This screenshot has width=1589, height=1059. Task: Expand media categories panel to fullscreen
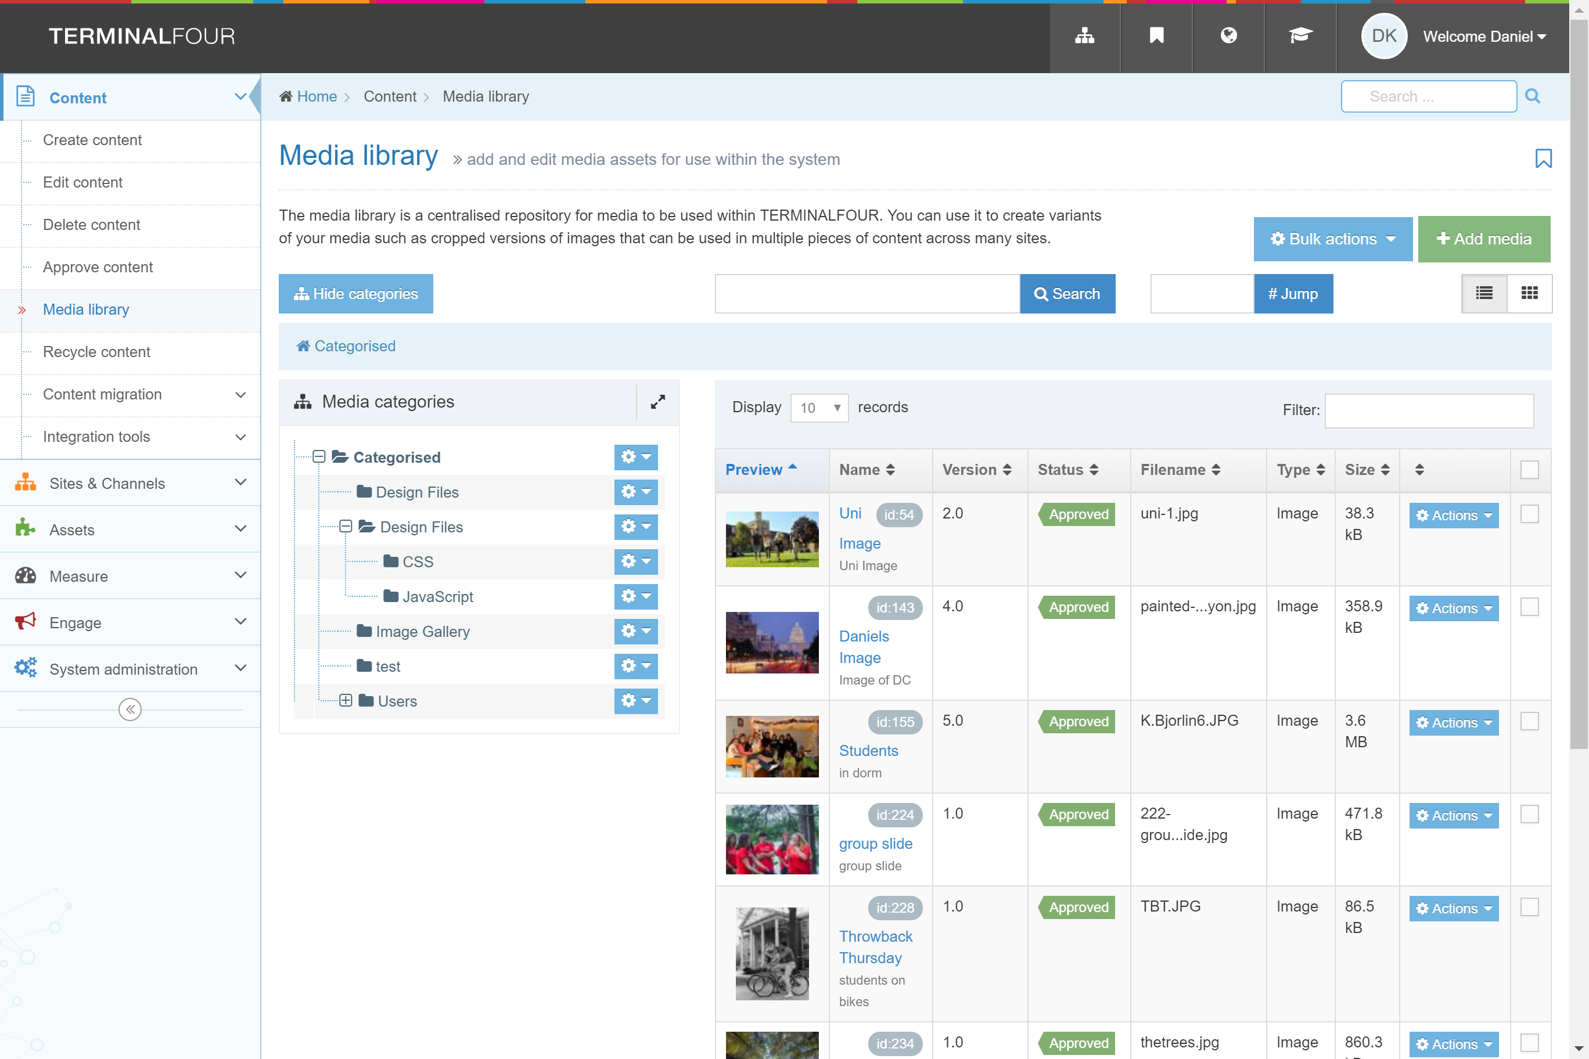657,402
